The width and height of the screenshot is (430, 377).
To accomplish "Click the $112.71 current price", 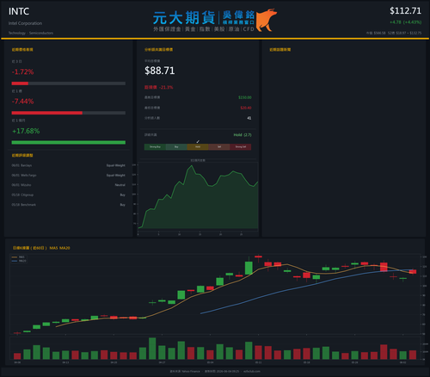I will [x=405, y=11].
